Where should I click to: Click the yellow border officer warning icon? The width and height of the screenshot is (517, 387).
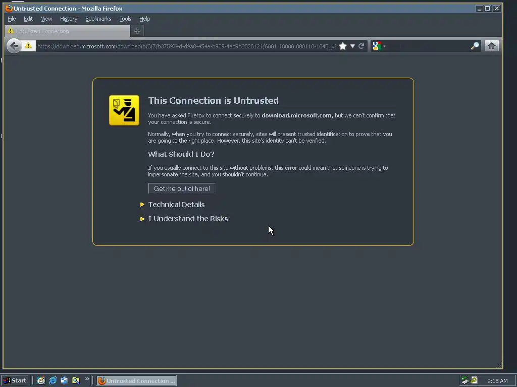point(124,110)
